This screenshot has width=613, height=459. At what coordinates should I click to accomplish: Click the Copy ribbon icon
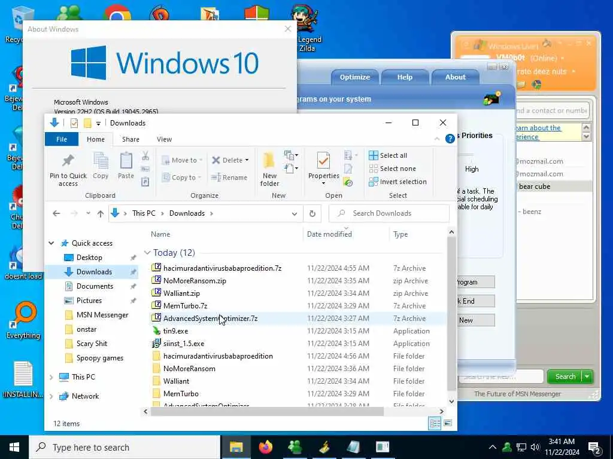tap(101, 161)
